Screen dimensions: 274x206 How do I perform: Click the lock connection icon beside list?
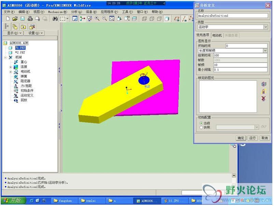[263, 91]
